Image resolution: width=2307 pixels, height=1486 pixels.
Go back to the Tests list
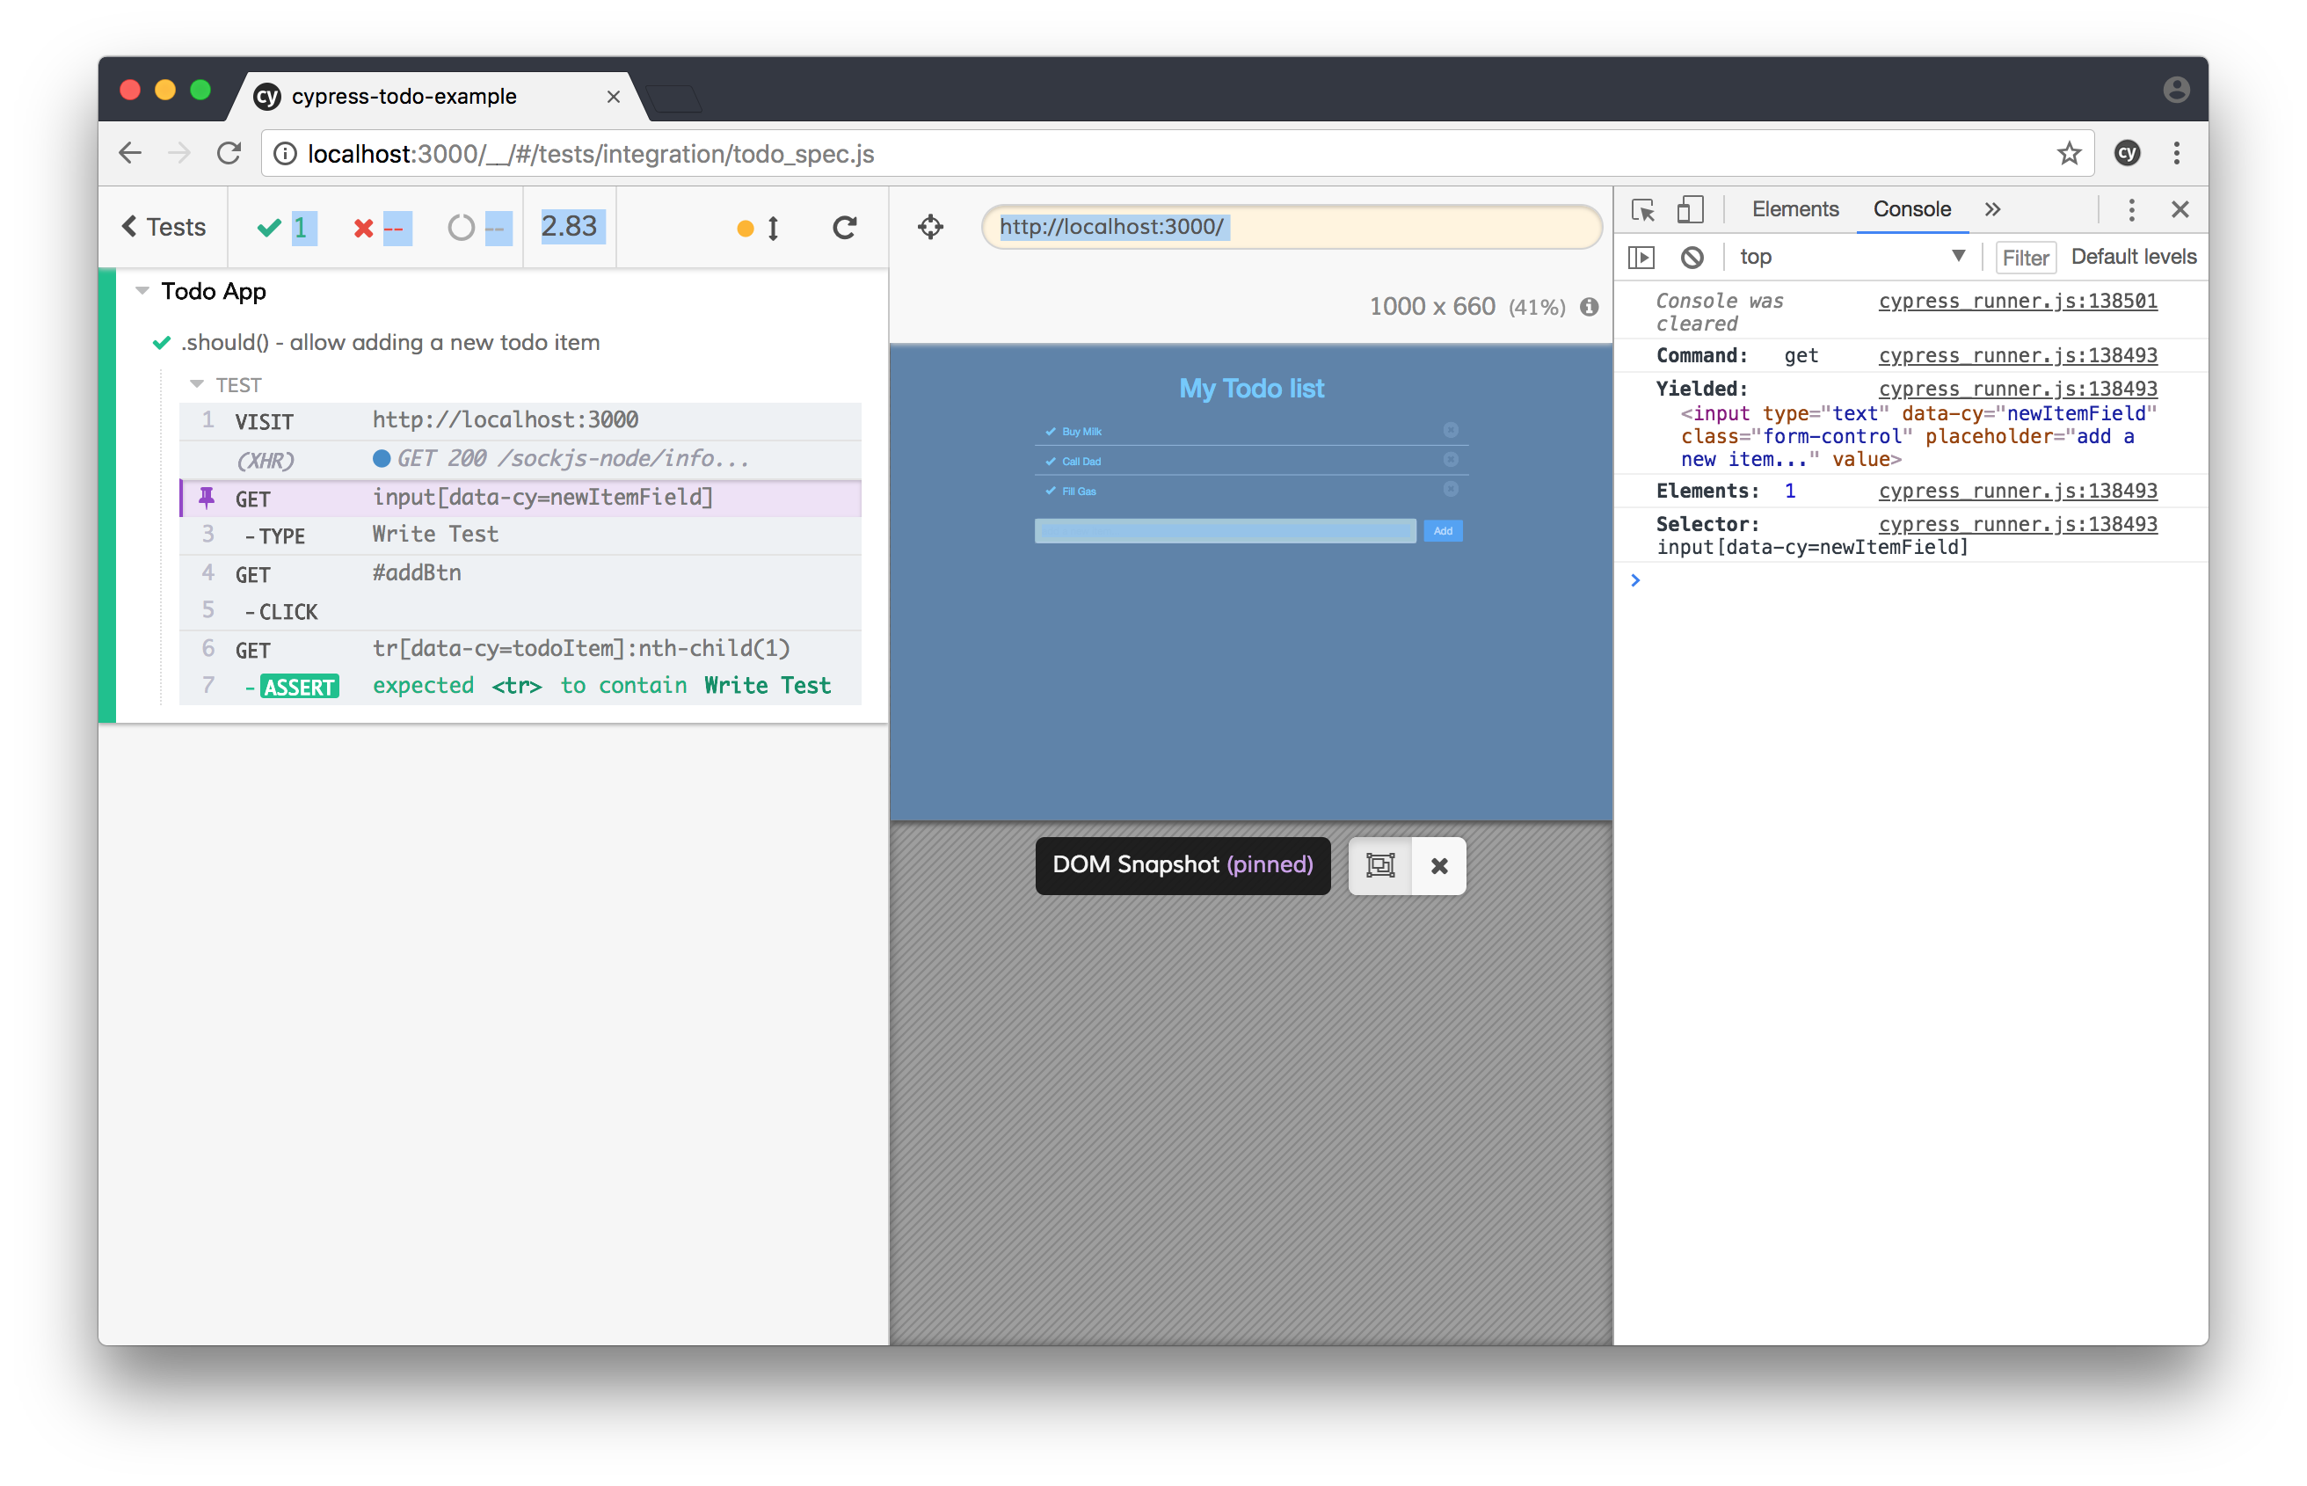tap(164, 227)
